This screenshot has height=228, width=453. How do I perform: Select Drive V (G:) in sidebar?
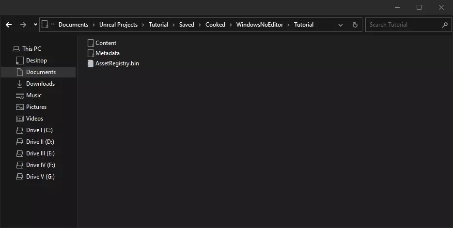pyautogui.click(x=40, y=177)
